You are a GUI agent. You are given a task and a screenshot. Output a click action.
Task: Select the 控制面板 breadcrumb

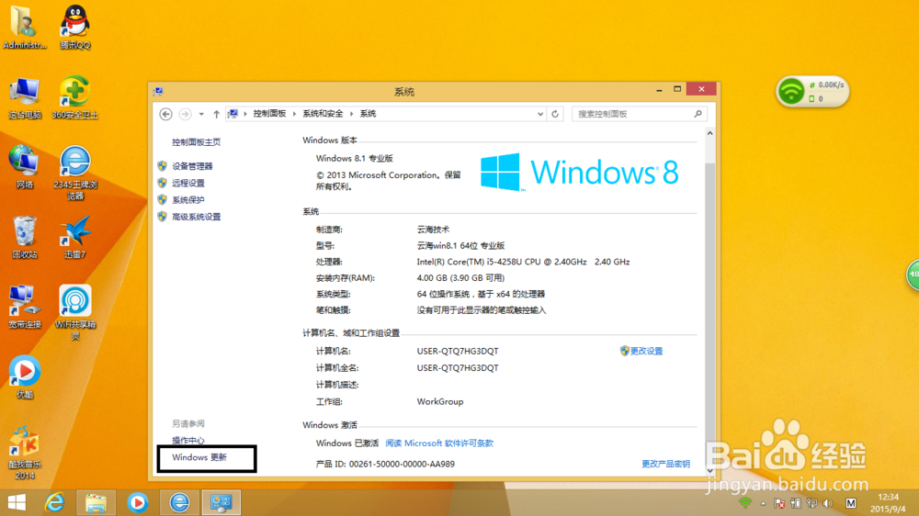(269, 114)
